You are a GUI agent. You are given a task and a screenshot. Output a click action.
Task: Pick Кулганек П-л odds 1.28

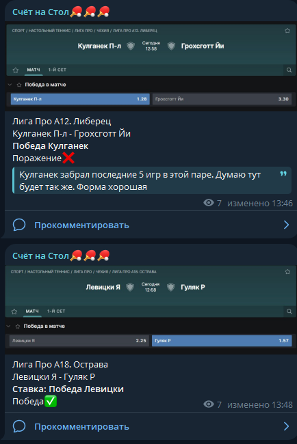pyautogui.click(x=80, y=99)
